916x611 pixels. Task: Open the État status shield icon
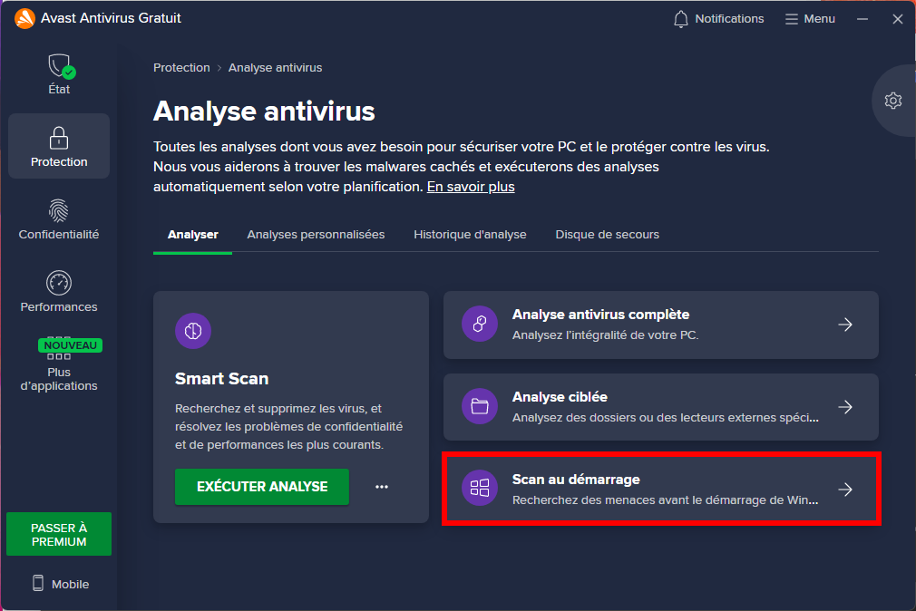click(x=61, y=66)
